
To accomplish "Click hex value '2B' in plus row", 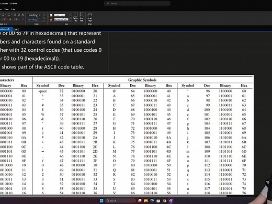I will (x=95, y=142).
